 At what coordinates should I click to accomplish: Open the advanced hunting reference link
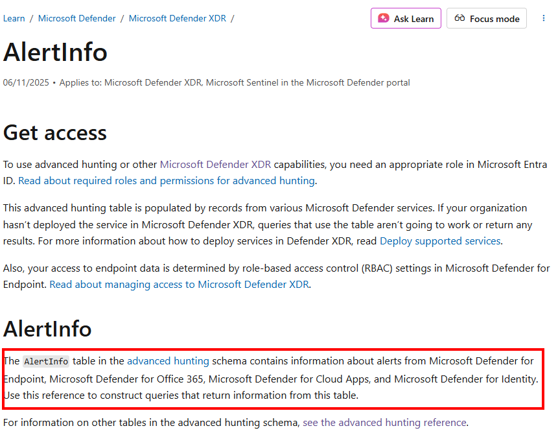click(384, 423)
